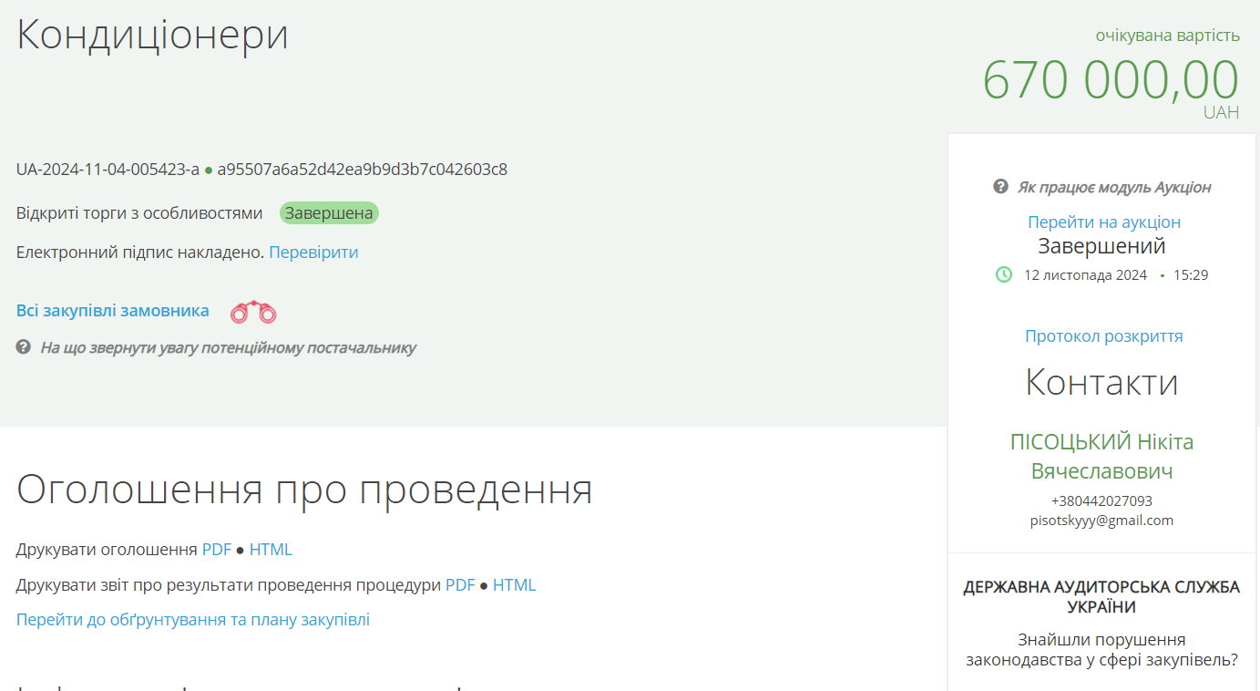
Task: Open PDF report of procedure results
Action: pyautogui.click(x=460, y=585)
